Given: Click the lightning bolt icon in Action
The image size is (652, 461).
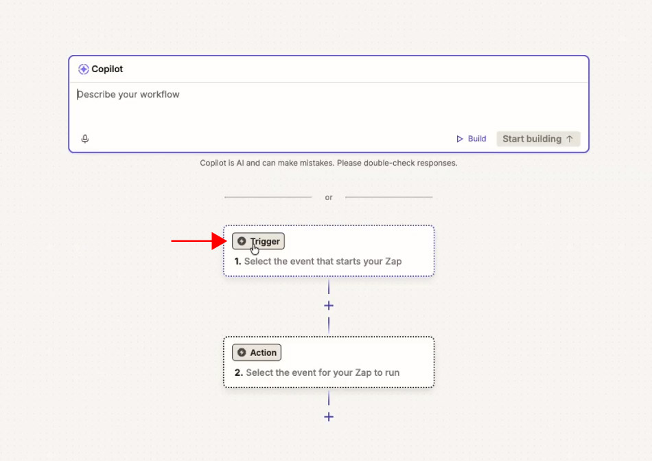Looking at the screenshot, I should 242,352.
